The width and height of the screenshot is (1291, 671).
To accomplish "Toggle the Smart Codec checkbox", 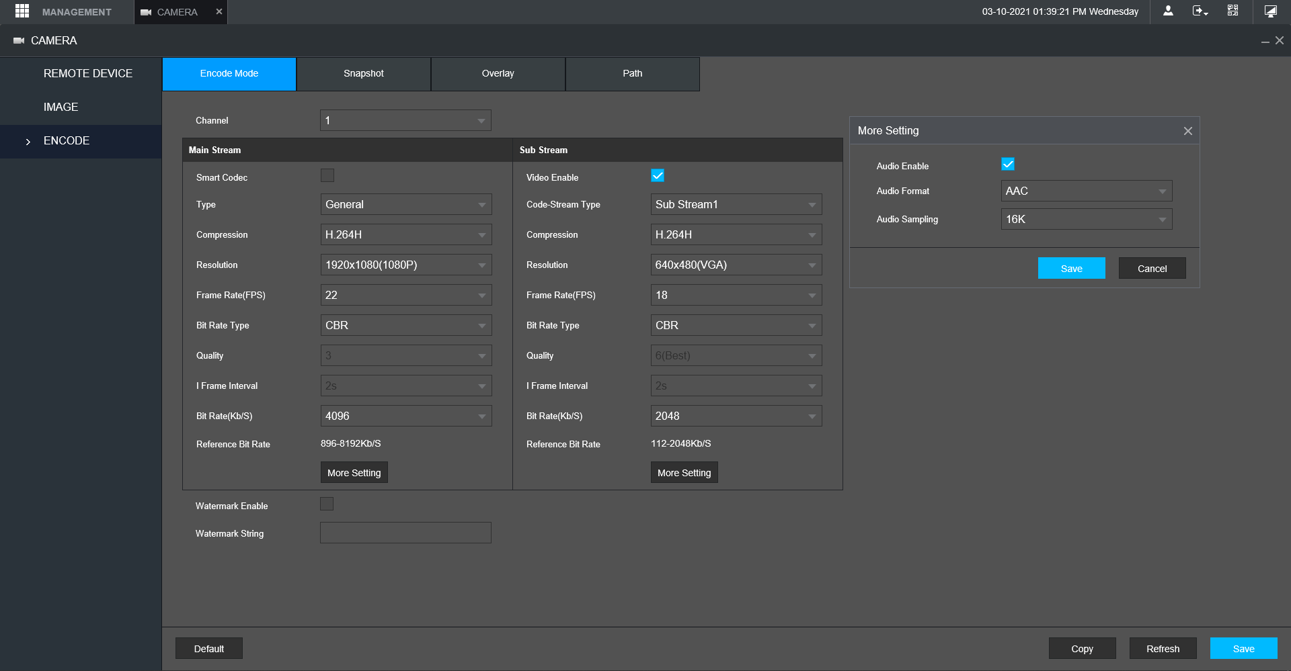I will [327, 176].
